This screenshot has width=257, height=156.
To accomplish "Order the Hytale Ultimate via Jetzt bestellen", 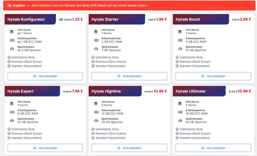I will tap(214, 148).
